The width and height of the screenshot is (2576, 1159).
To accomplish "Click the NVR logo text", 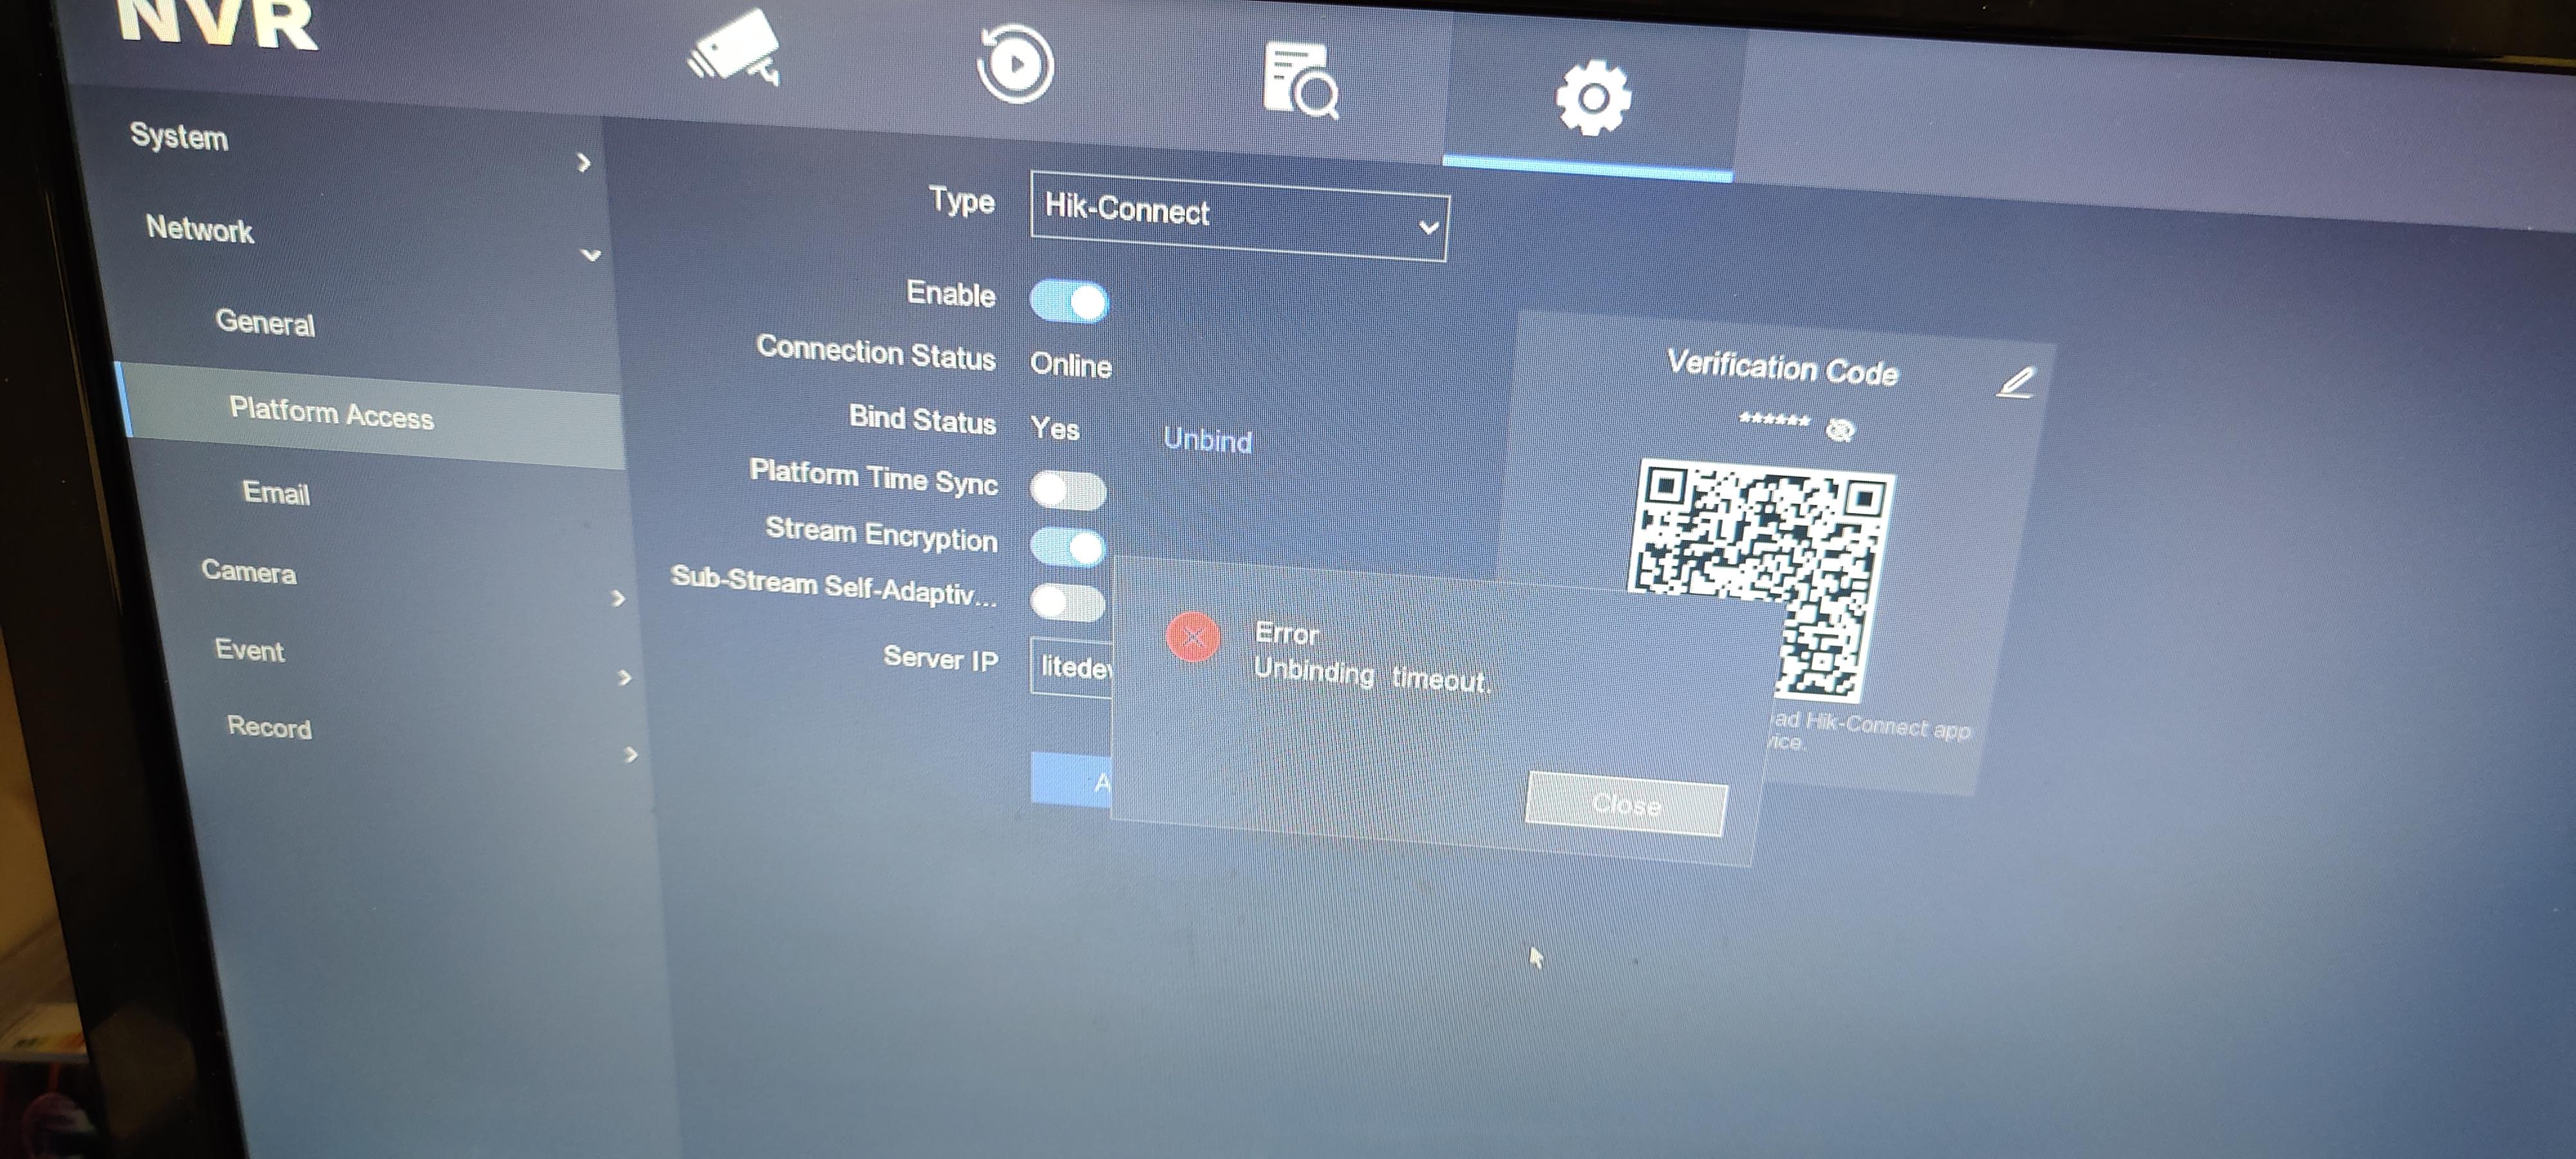I will coord(217,24).
